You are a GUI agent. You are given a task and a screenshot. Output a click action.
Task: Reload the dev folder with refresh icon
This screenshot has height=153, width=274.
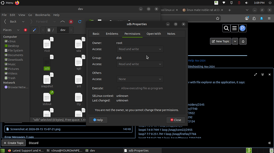point(80,21)
